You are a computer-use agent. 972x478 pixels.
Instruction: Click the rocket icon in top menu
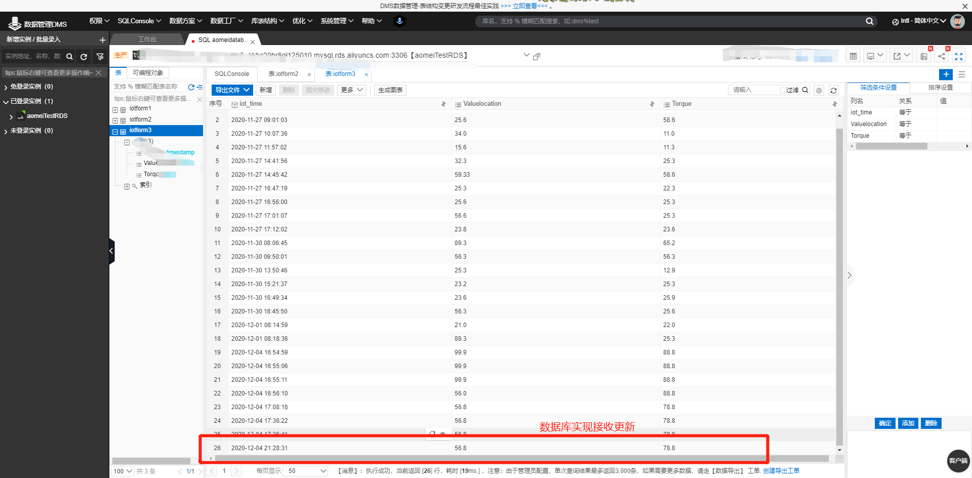[399, 21]
